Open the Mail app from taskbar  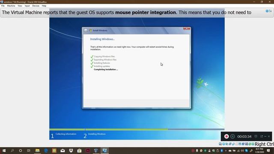tap(63, 151)
